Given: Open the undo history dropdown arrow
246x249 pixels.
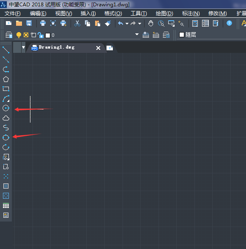Looking at the screenshot, I should [127, 24].
